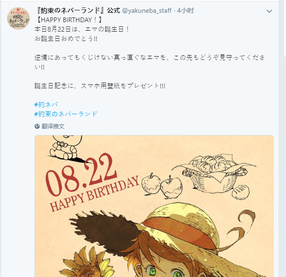This screenshot has width=286, height=277.
Task: Open the Emma birthday wallpaper image
Action: coord(154,206)
